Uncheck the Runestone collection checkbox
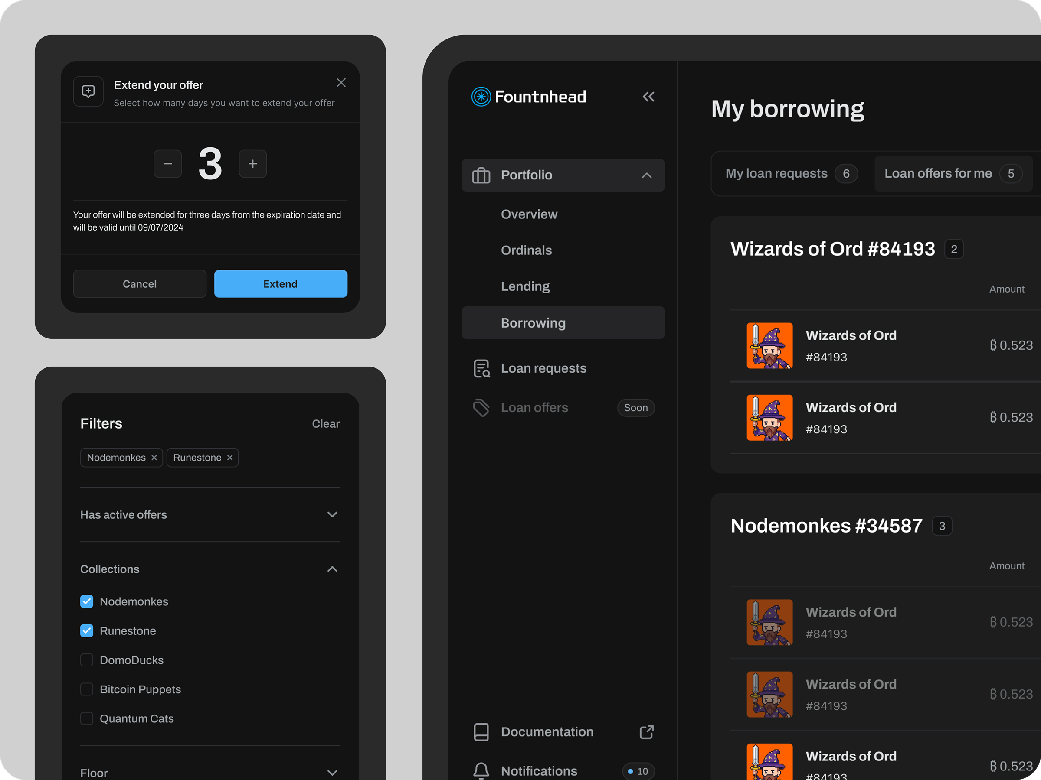Screen dimensions: 1041x780 [x=87, y=630]
